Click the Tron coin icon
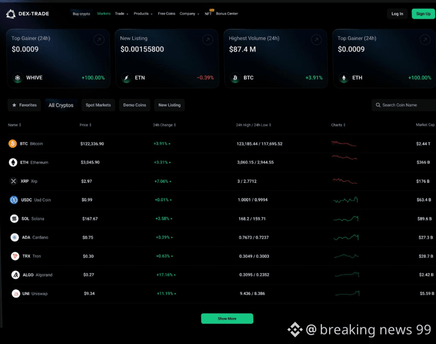Viewport: 436px width, 344px height. tap(15, 256)
